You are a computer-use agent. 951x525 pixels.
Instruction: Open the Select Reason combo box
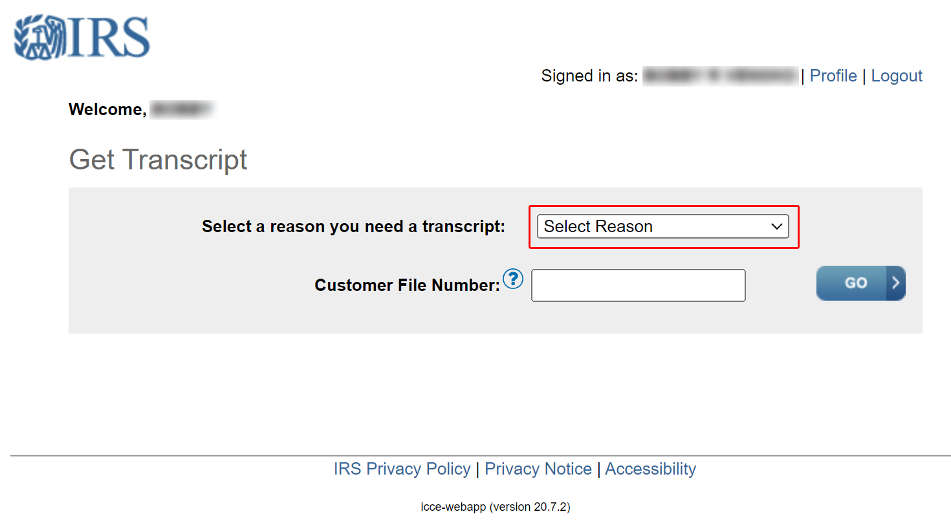663,226
